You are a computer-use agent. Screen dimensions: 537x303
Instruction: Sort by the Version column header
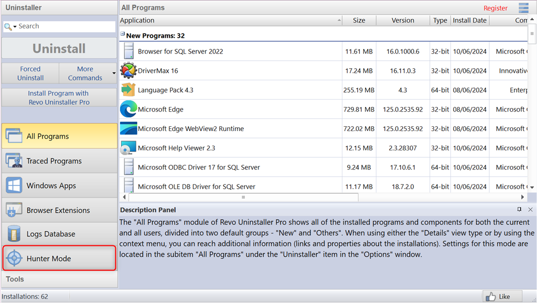403,20
